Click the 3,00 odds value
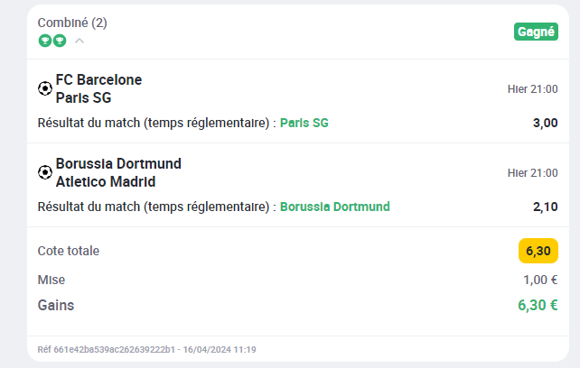This screenshot has width=580, height=368. pos(546,123)
